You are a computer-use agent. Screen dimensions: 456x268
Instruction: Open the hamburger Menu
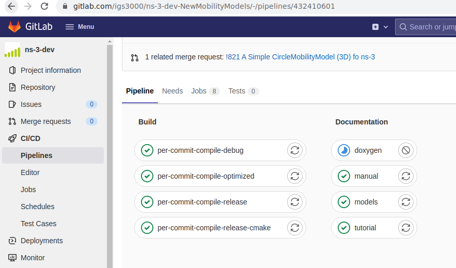(80, 27)
